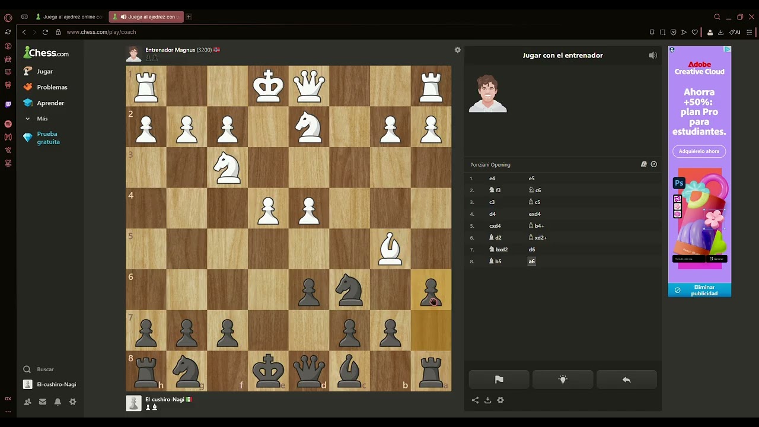Click the white king on e1
759x427 pixels.
point(269,86)
